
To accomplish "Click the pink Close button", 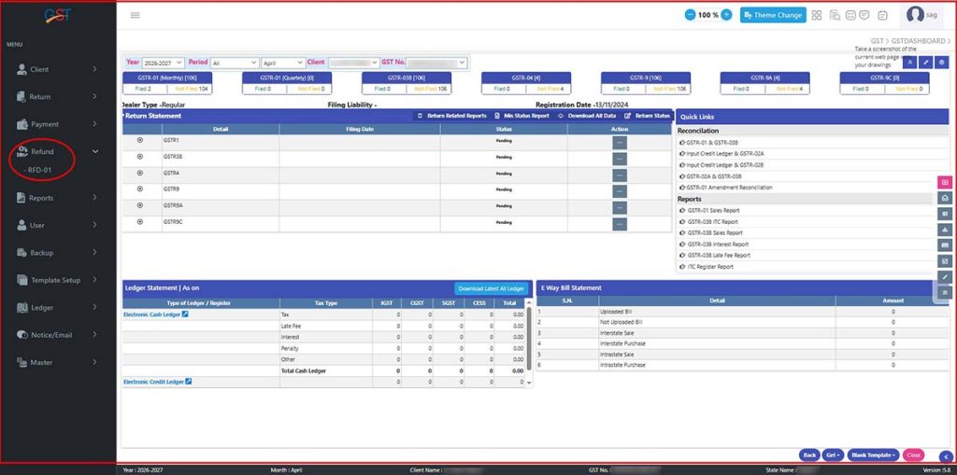I will point(914,455).
